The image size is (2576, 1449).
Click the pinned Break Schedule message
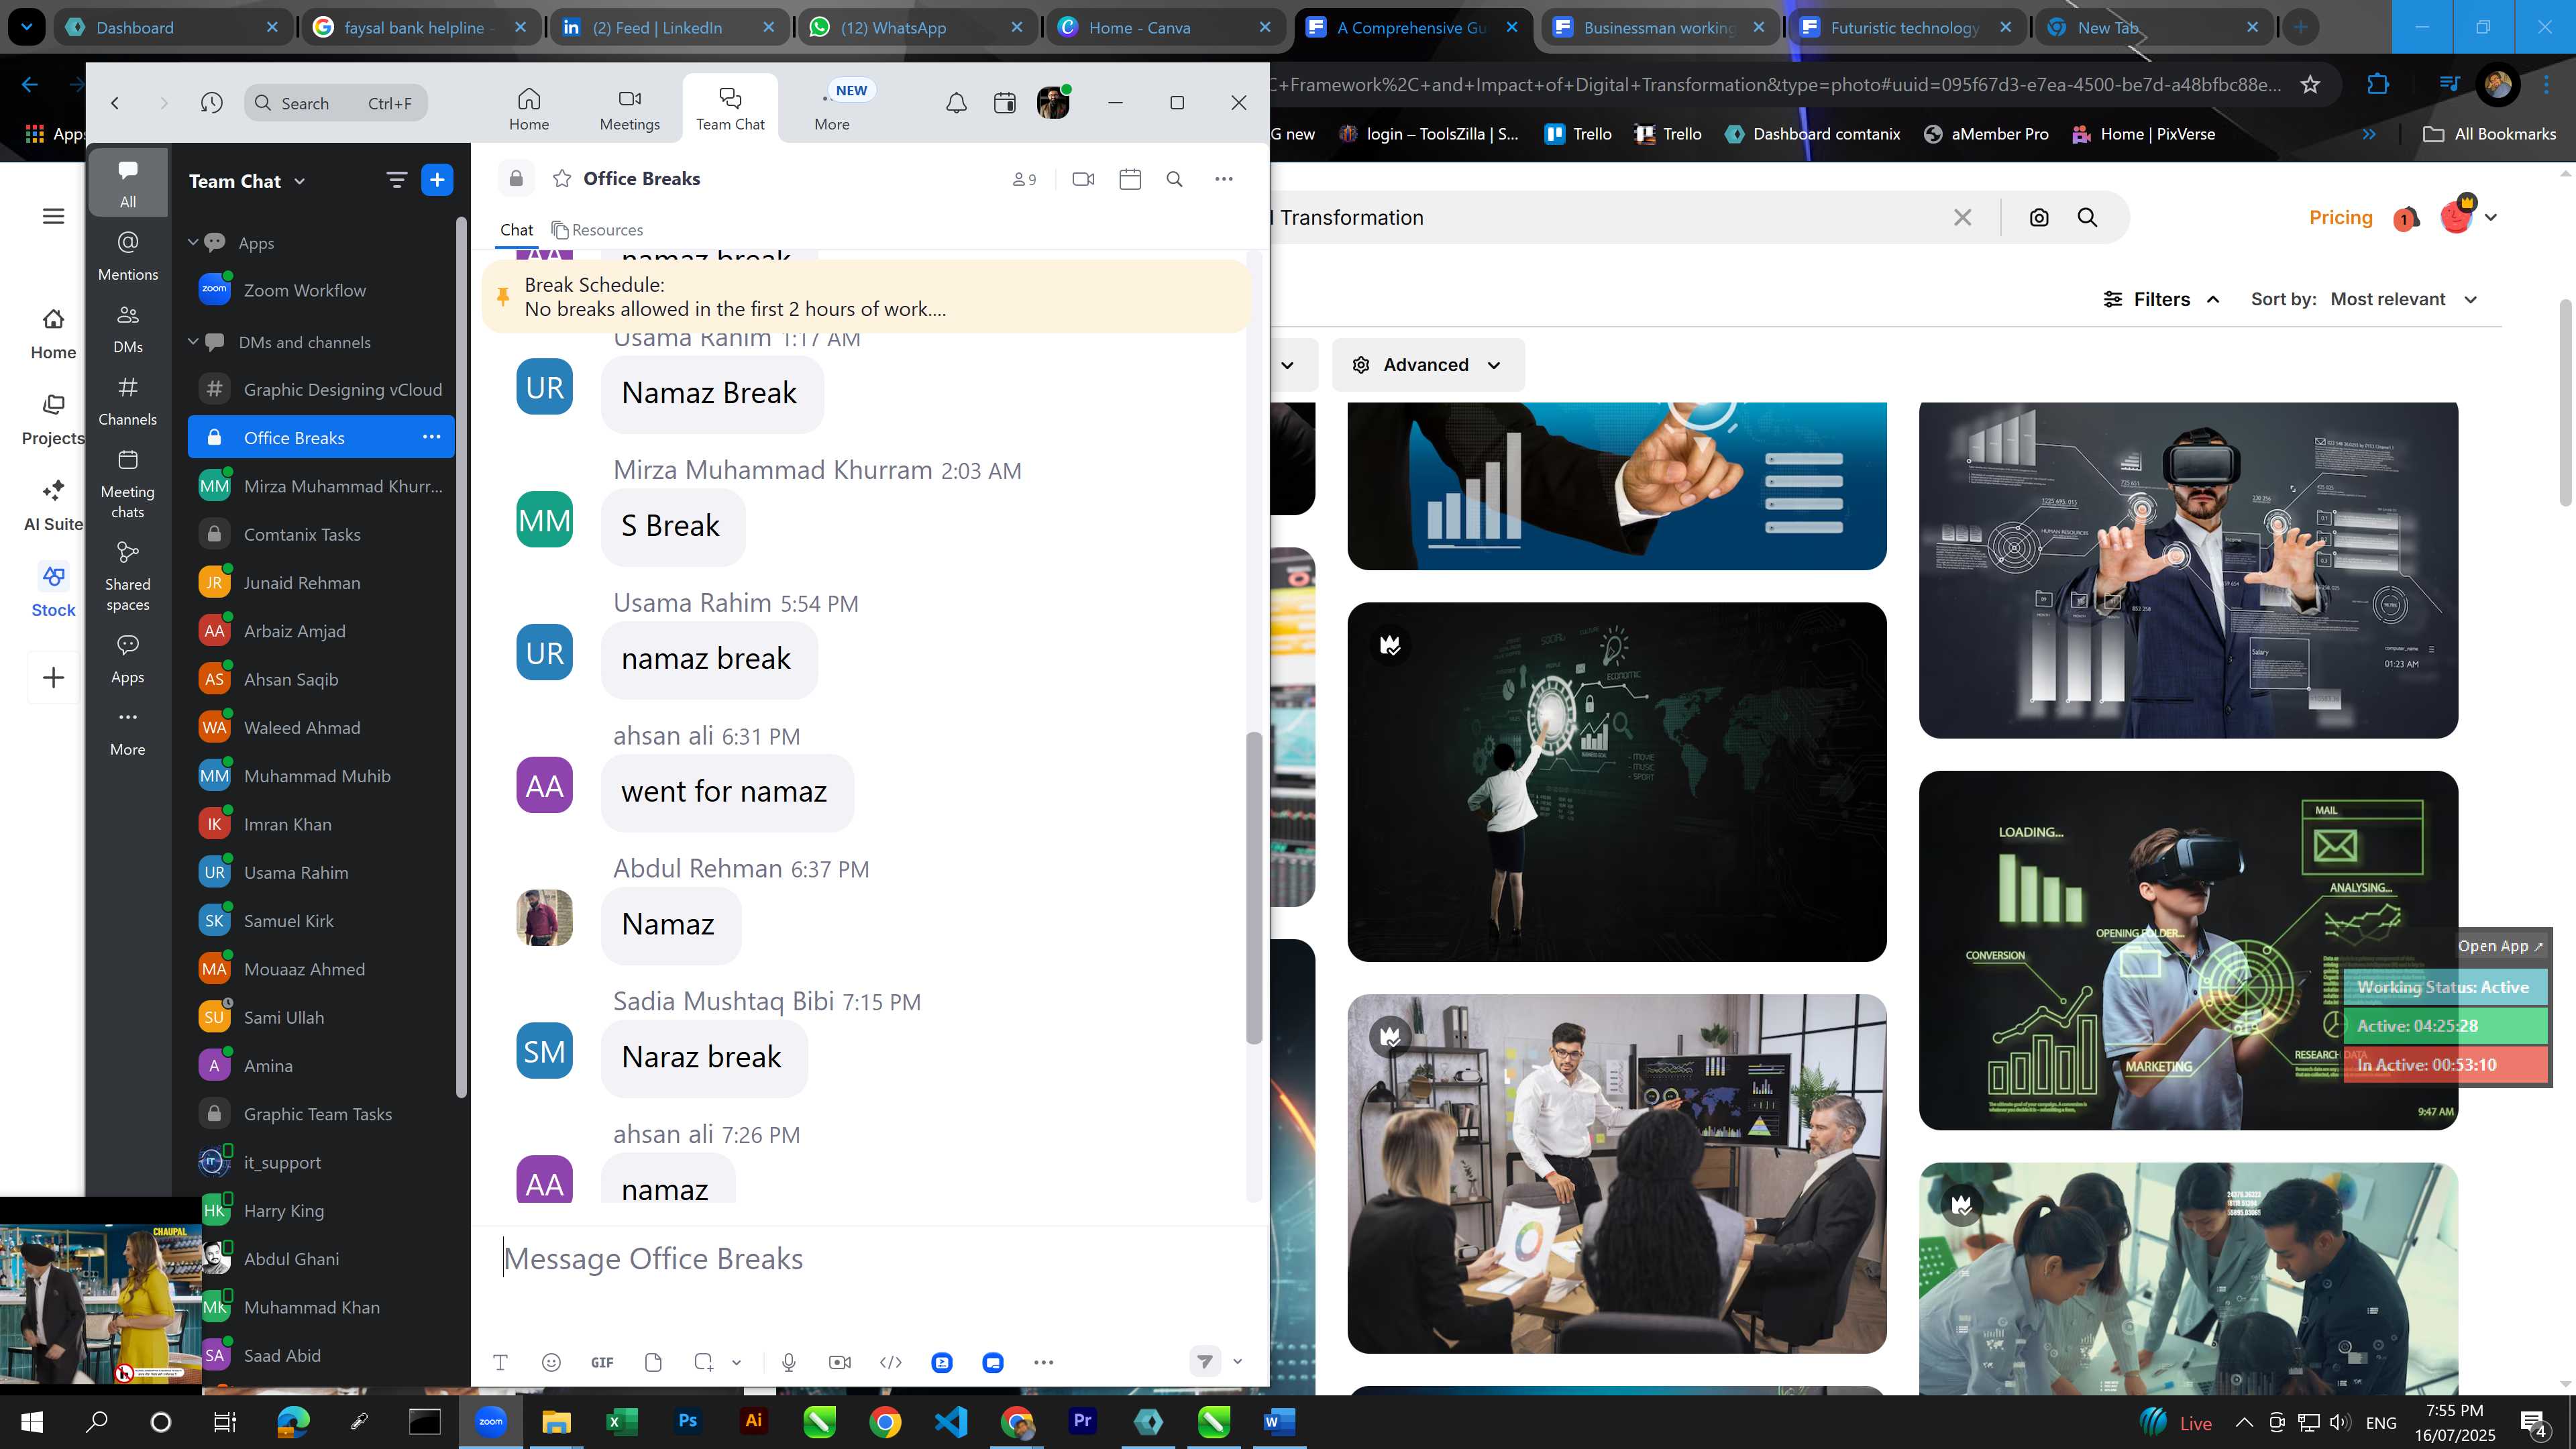pos(866,296)
